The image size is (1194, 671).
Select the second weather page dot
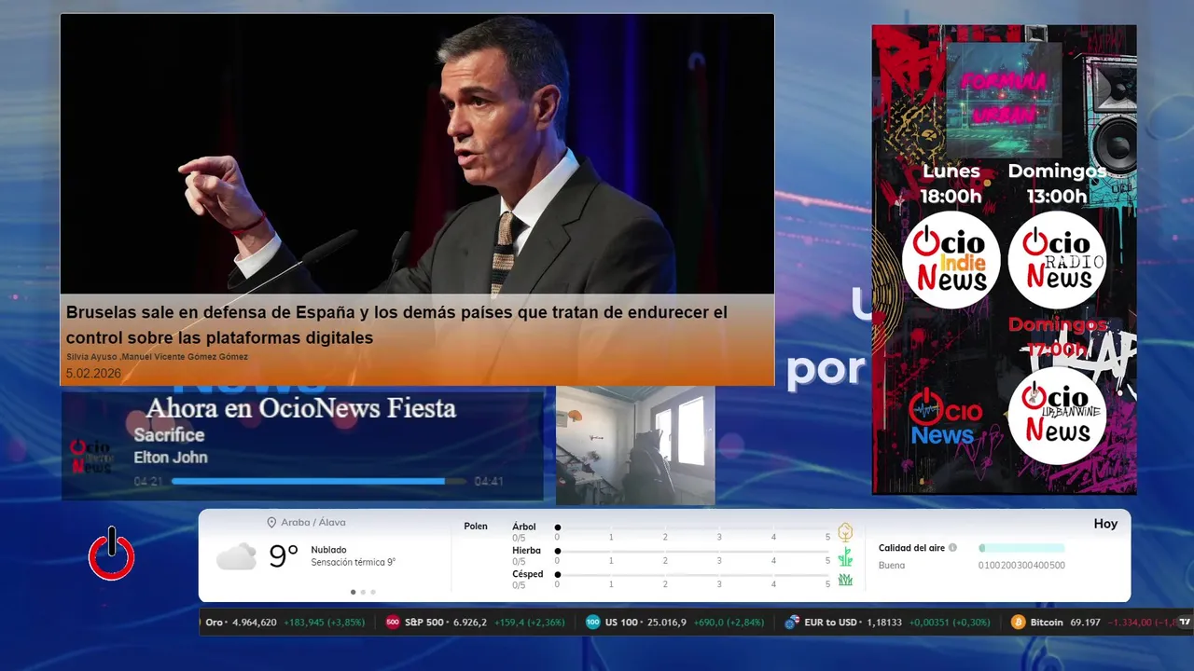pyautogui.click(x=363, y=592)
